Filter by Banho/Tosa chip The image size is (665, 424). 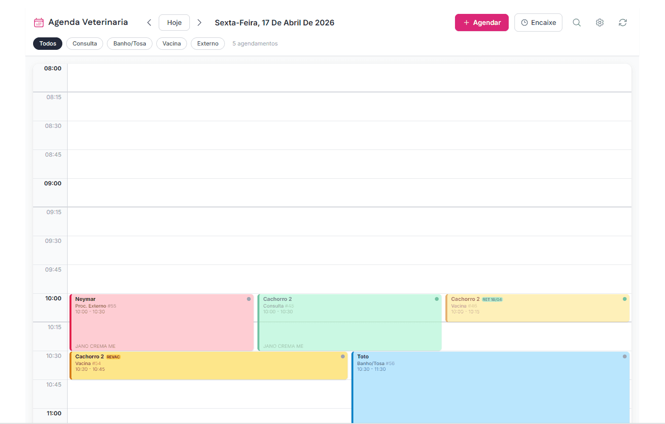click(x=129, y=44)
